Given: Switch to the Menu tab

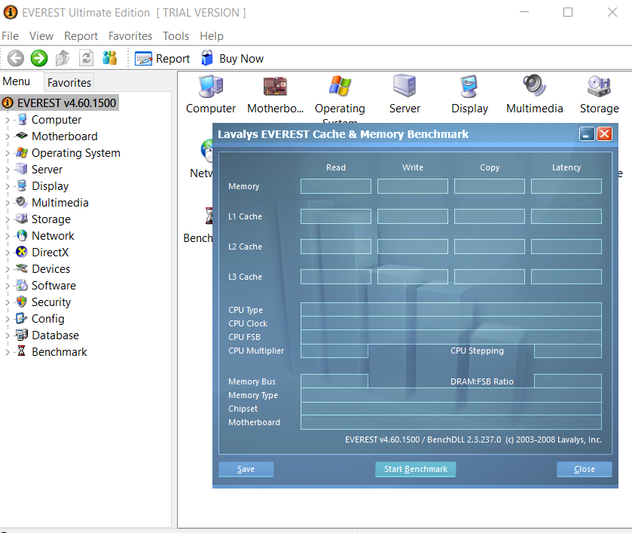Looking at the screenshot, I should 17,81.
